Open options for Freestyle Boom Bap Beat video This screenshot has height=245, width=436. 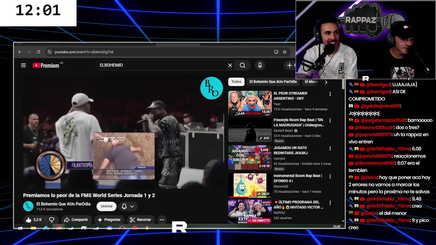(x=330, y=121)
